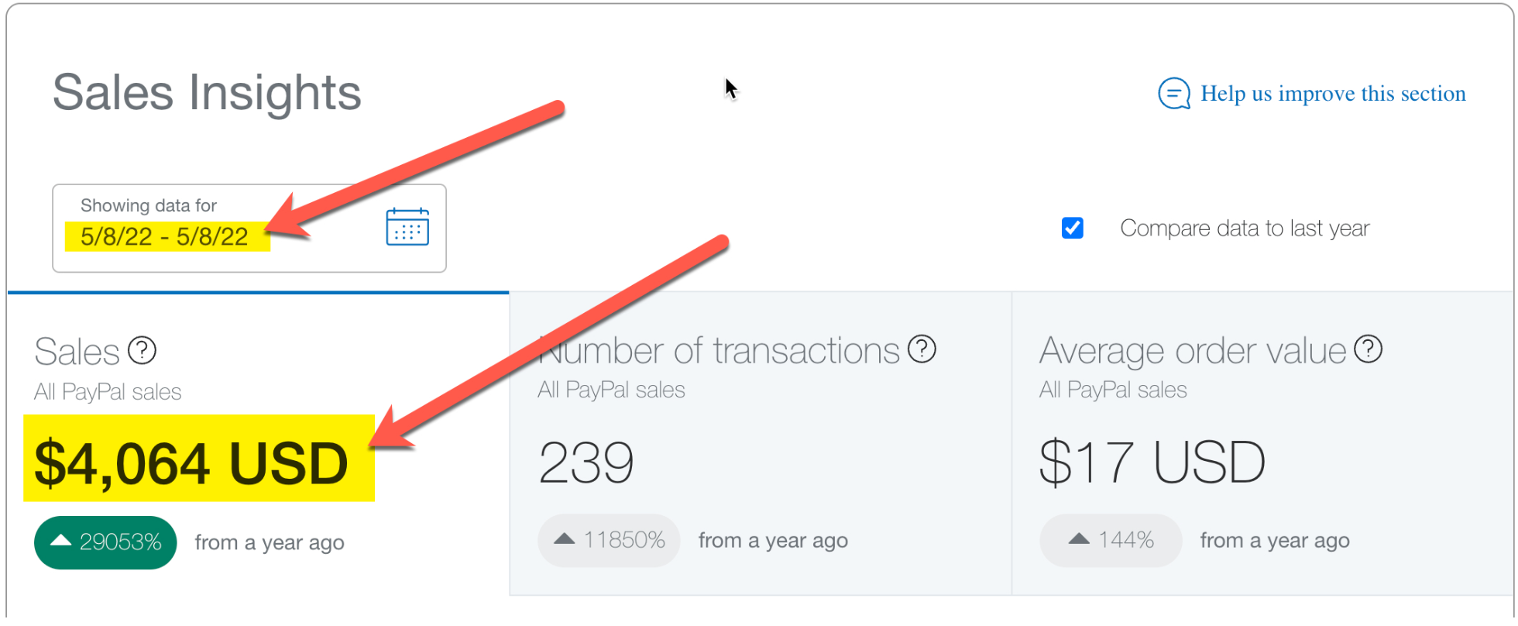This screenshot has height=626, width=1518.
Task: Click the help icon beside Average order value
Action: tap(1368, 349)
